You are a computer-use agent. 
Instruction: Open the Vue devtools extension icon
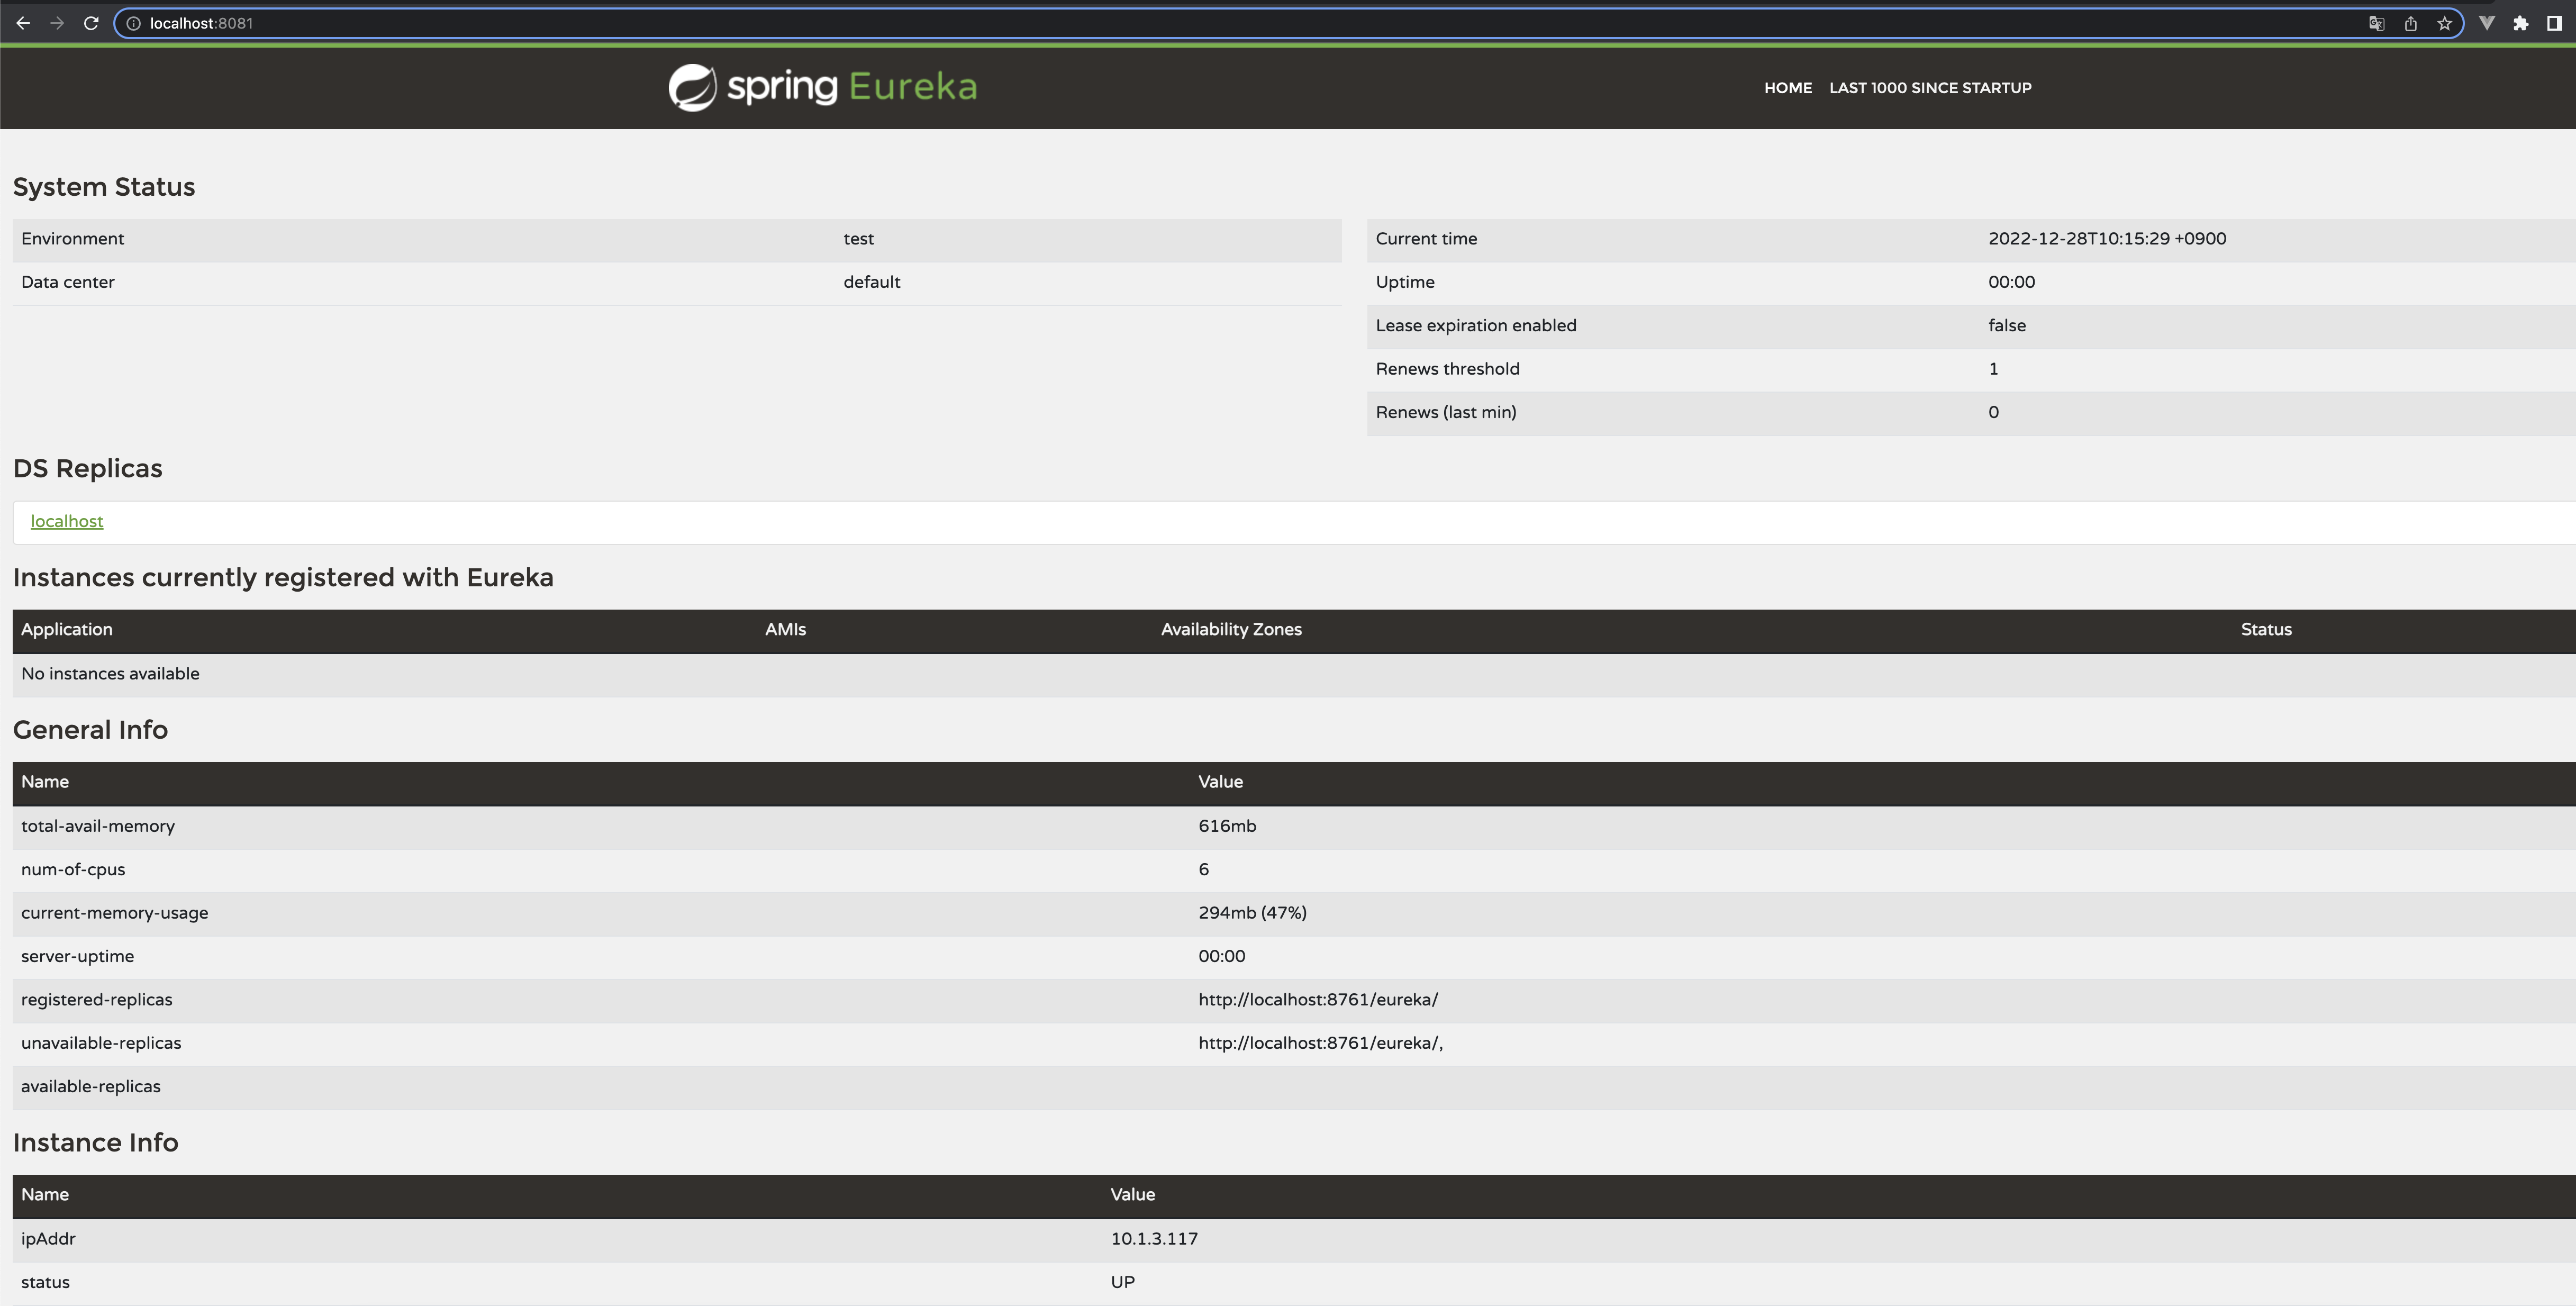(2487, 23)
